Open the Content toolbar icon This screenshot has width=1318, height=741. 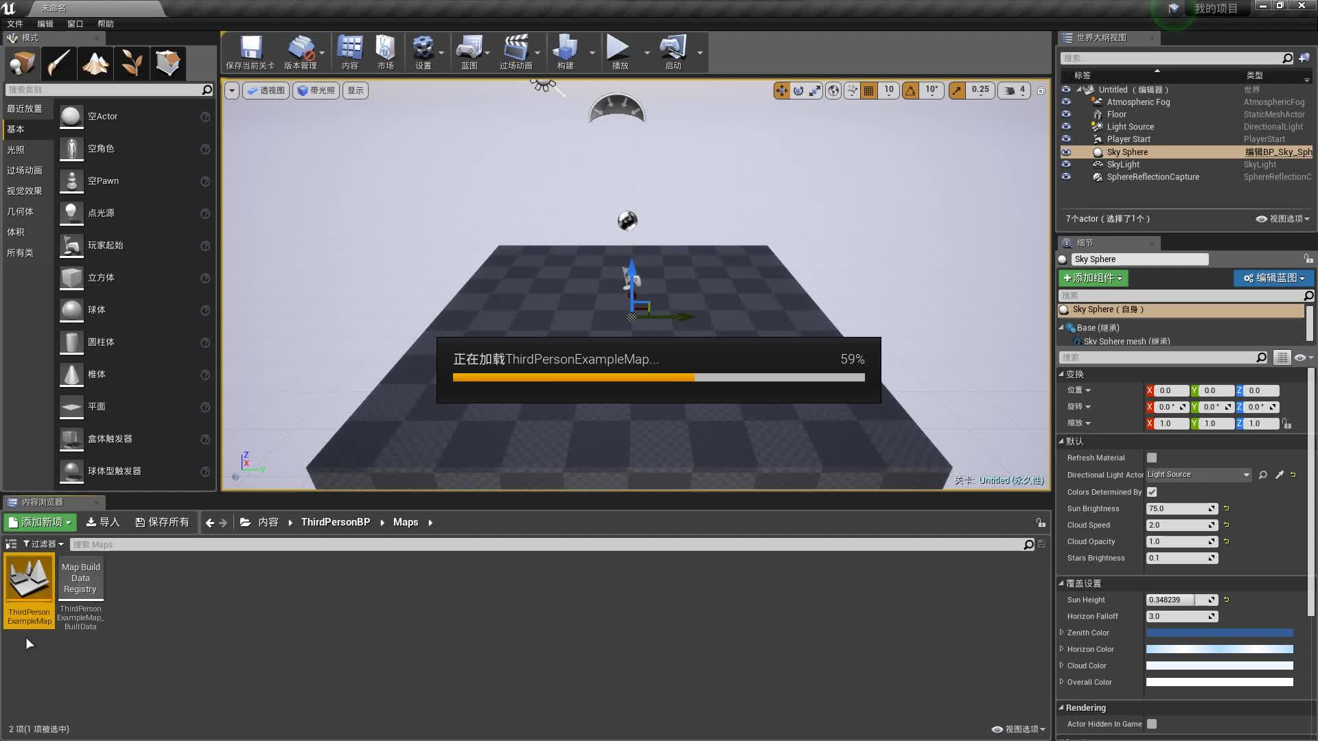pos(350,48)
